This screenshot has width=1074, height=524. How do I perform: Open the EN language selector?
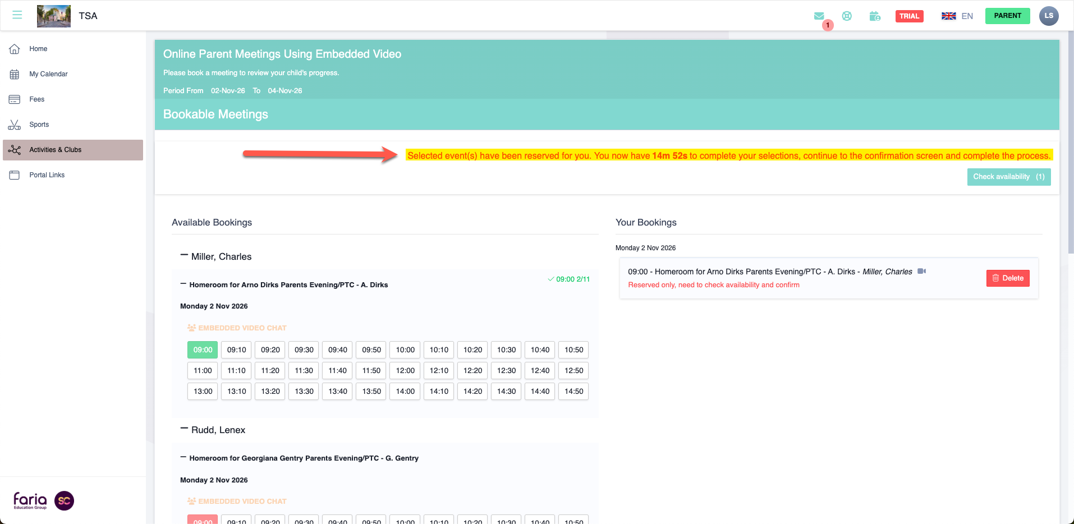coord(957,16)
